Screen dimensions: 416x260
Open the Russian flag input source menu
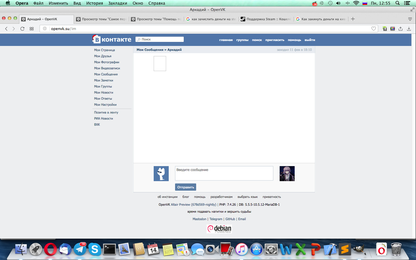pyautogui.click(x=365, y=3)
